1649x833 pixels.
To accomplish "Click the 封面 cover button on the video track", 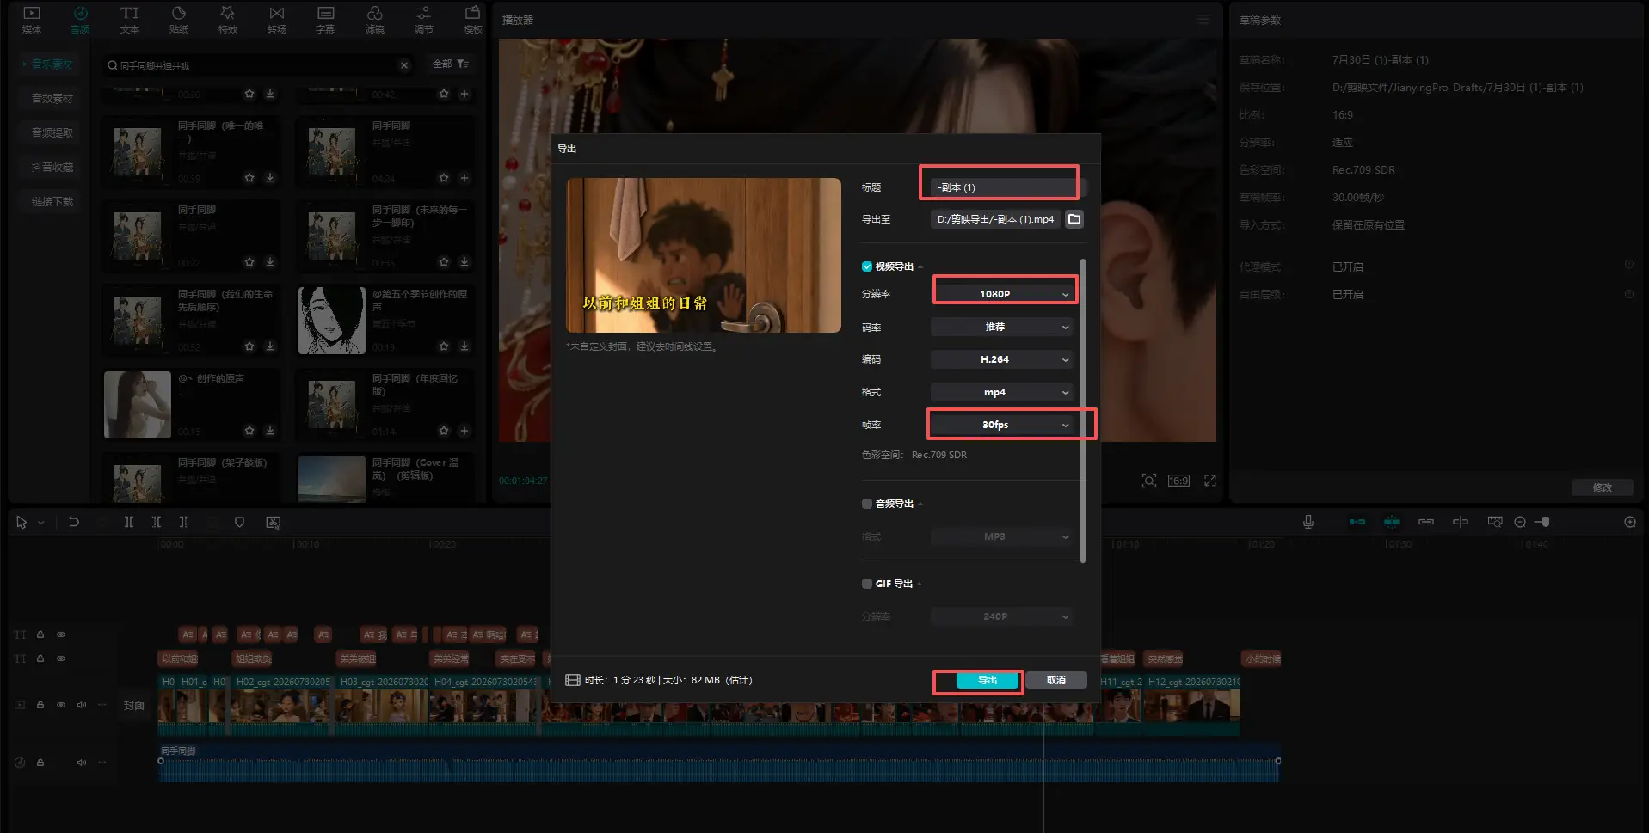I will (x=134, y=705).
